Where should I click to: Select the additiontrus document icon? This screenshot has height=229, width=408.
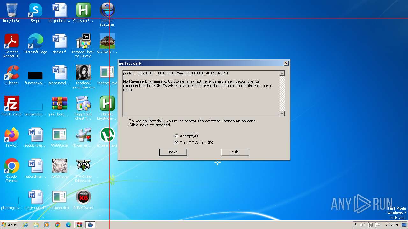(35, 137)
